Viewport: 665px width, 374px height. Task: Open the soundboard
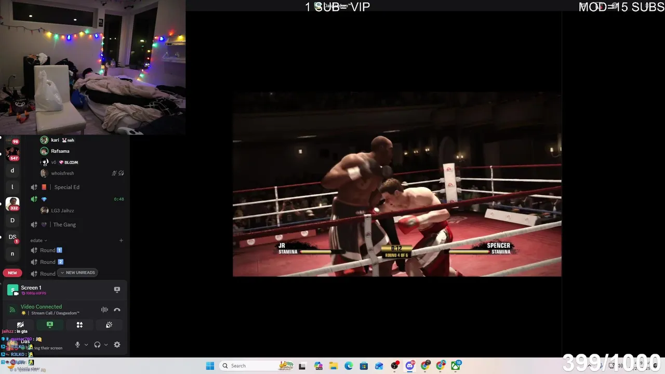click(x=109, y=325)
